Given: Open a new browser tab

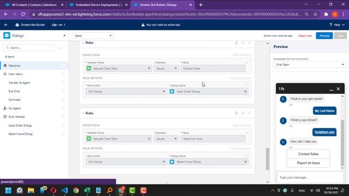Looking at the screenshot, I should tap(201, 5).
